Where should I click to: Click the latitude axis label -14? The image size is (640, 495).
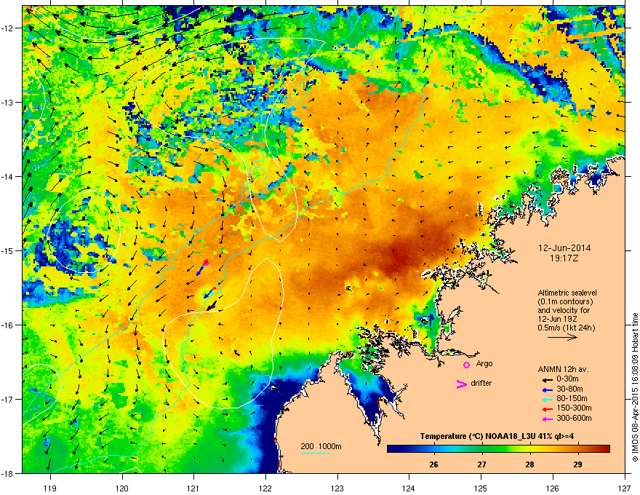tap(8, 176)
